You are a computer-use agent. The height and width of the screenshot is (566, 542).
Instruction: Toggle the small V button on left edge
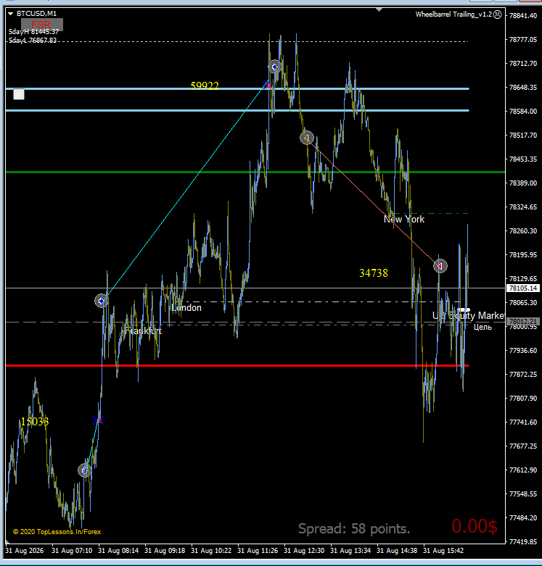click(x=19, y=94)
